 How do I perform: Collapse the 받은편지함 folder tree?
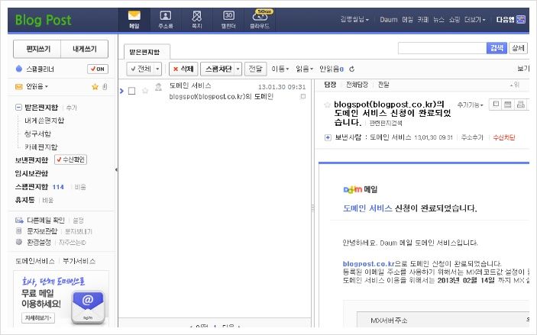coord(18,108)
